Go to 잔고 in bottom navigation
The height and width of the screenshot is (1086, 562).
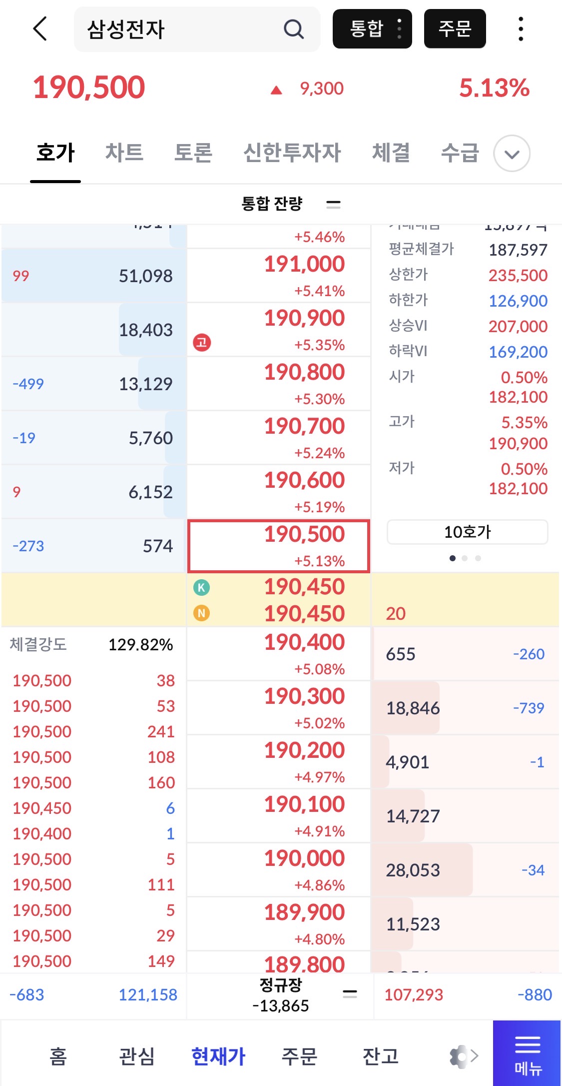click(380, 1056)
